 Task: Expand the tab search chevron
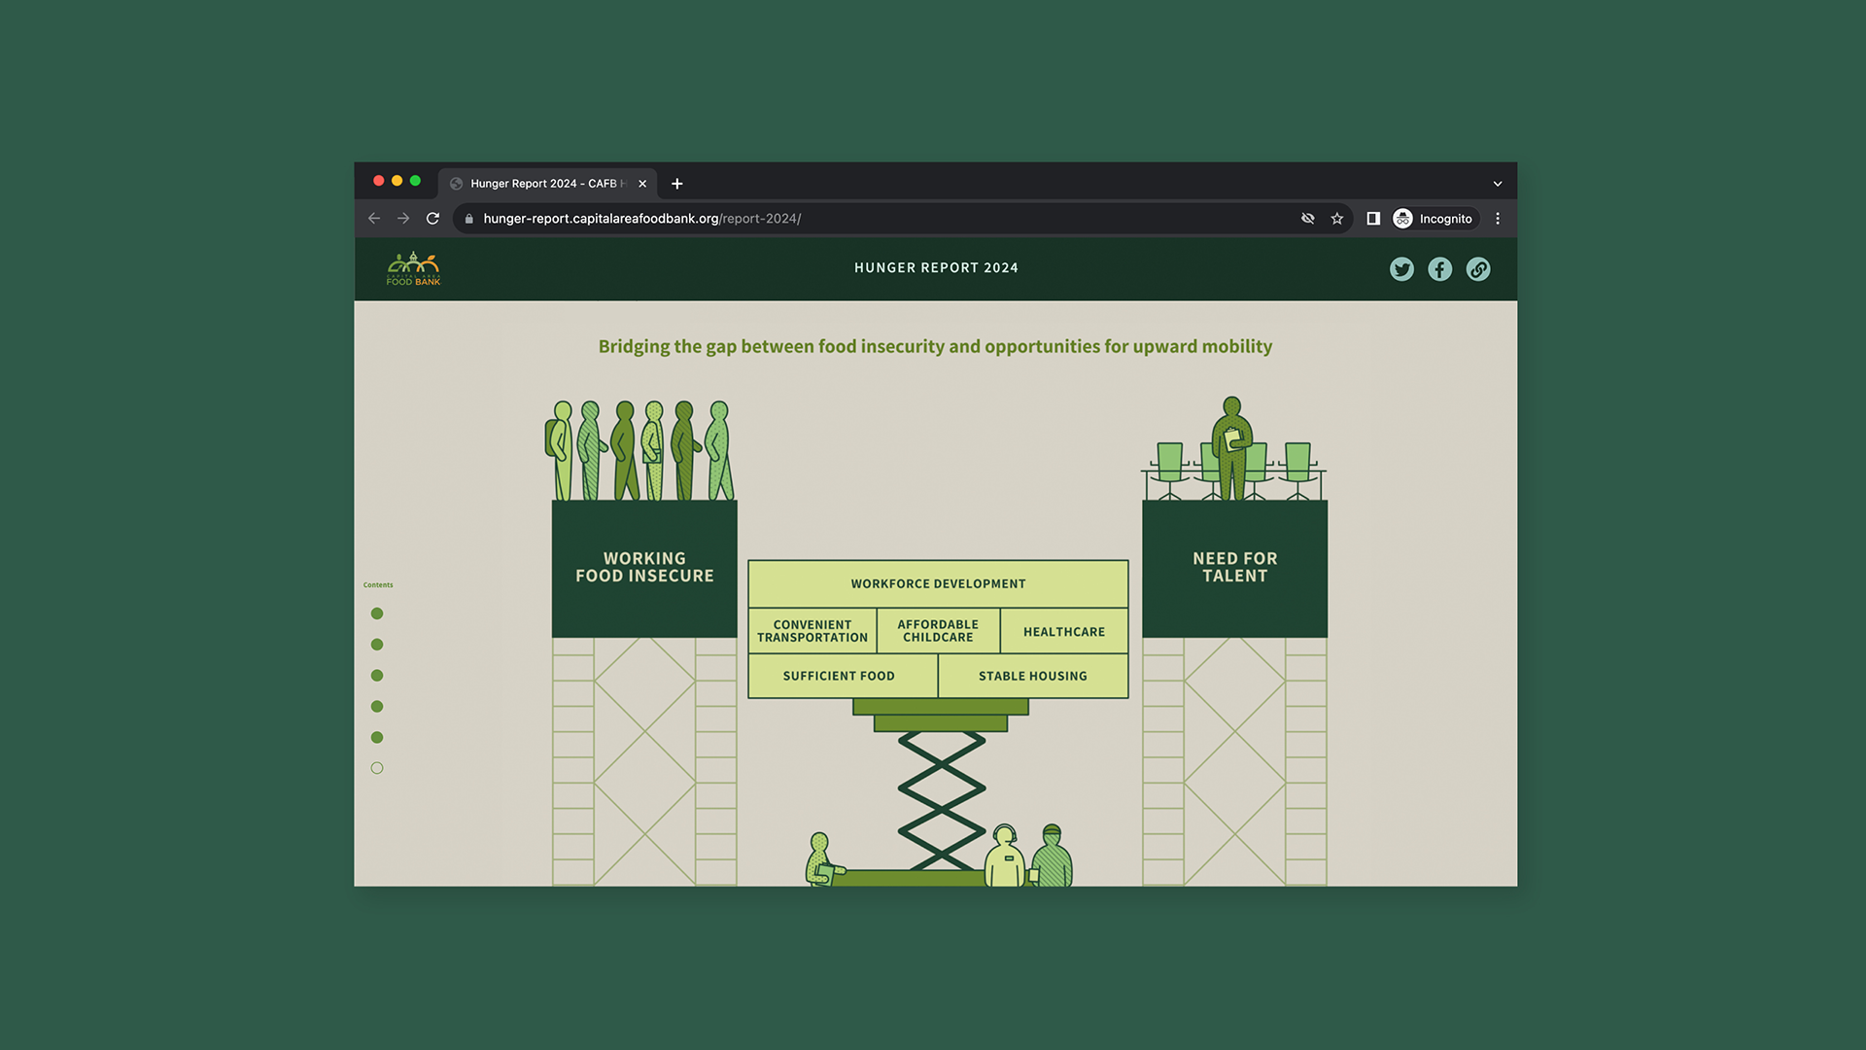point(1498,184)
